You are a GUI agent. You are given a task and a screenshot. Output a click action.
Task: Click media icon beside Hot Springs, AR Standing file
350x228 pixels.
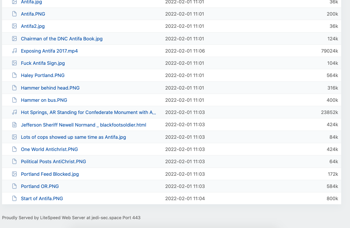(14, 112)
